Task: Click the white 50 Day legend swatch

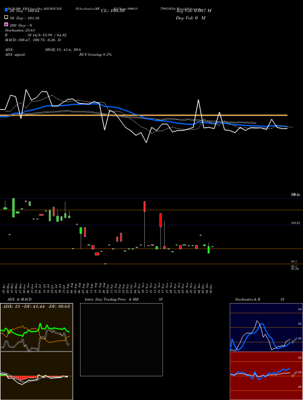Action: point(6,17)
